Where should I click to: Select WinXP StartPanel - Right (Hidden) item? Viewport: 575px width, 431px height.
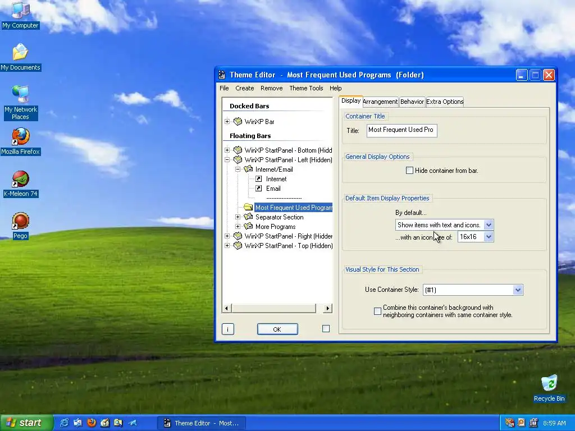tap(288, 236)
